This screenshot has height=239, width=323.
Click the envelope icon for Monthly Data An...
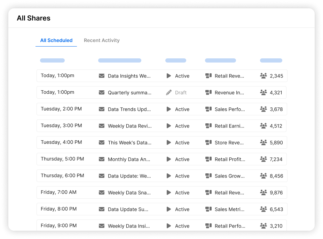102,159
